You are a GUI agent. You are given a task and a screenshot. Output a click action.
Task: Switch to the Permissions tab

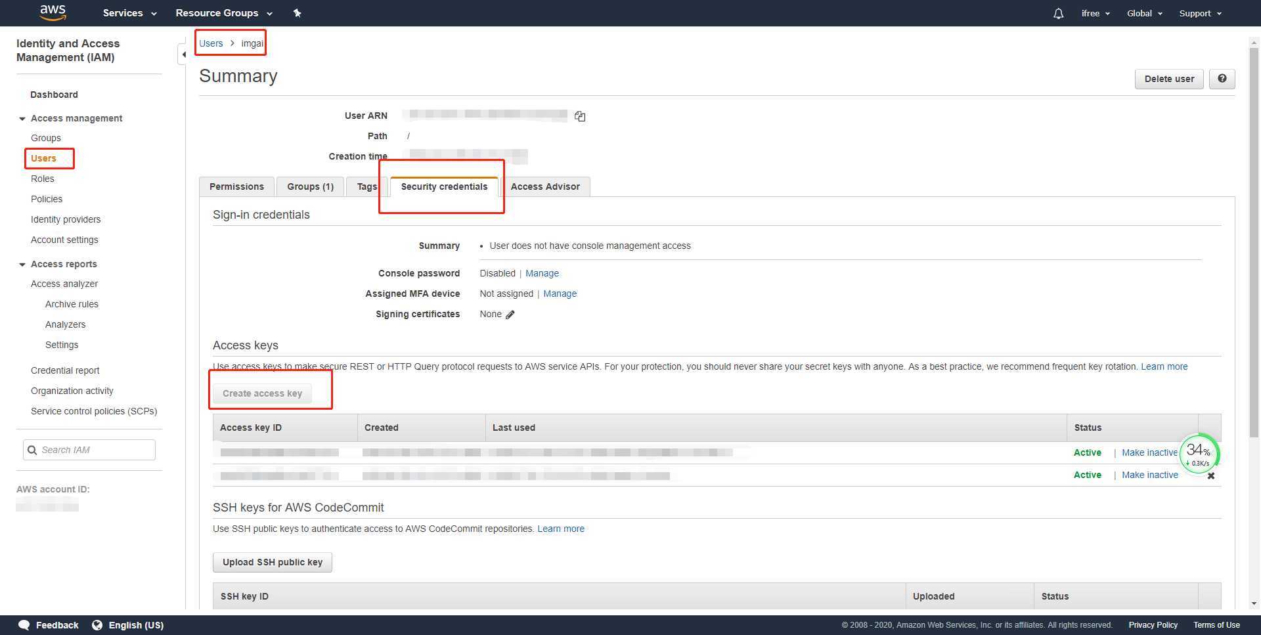[x=236, y=186]
